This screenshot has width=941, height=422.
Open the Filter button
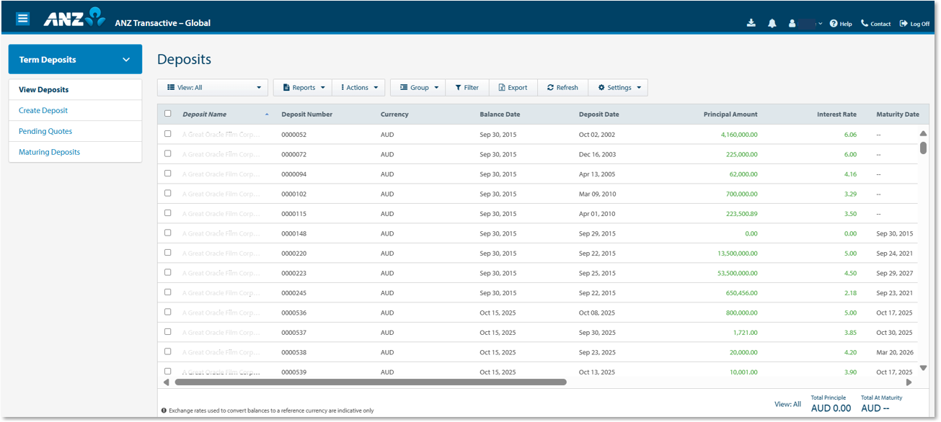point(467,88)
